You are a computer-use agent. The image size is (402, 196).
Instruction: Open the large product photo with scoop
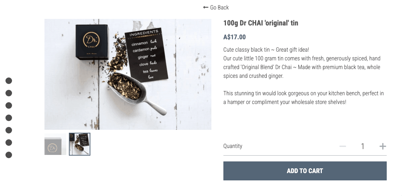128,74
